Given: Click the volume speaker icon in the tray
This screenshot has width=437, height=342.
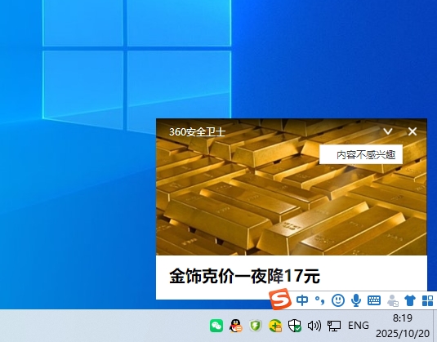Looking at the screenshot, I should coord(314,326).
